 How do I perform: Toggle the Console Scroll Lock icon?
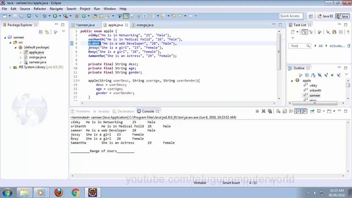tap(285, 111)
